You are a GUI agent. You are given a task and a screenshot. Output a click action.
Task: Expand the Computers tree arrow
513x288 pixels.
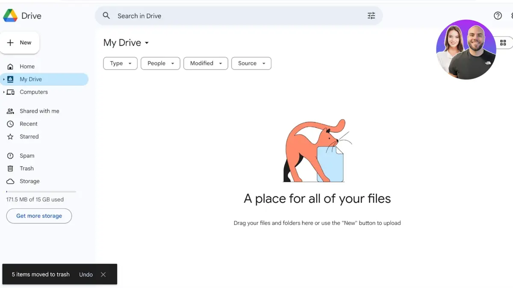(4, 92)
